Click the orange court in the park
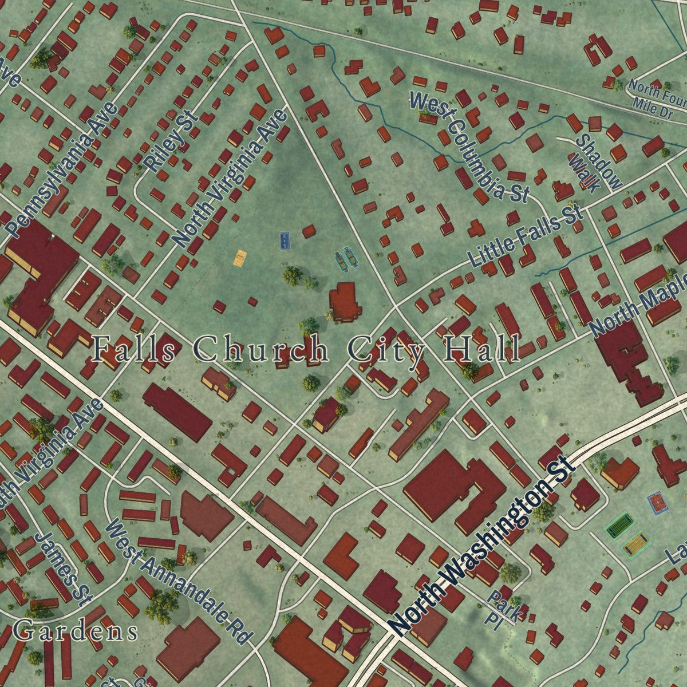 (240, 258)
